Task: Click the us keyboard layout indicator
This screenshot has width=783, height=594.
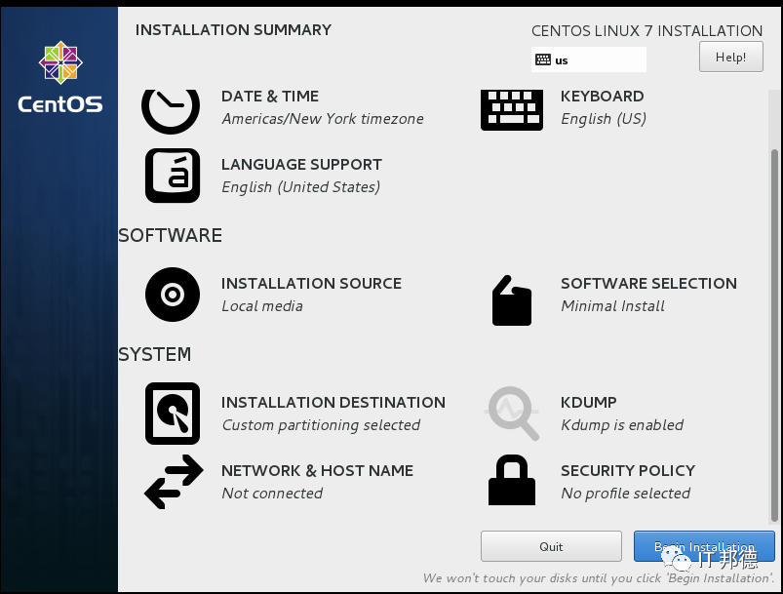Action: click(x=589, y=59)
